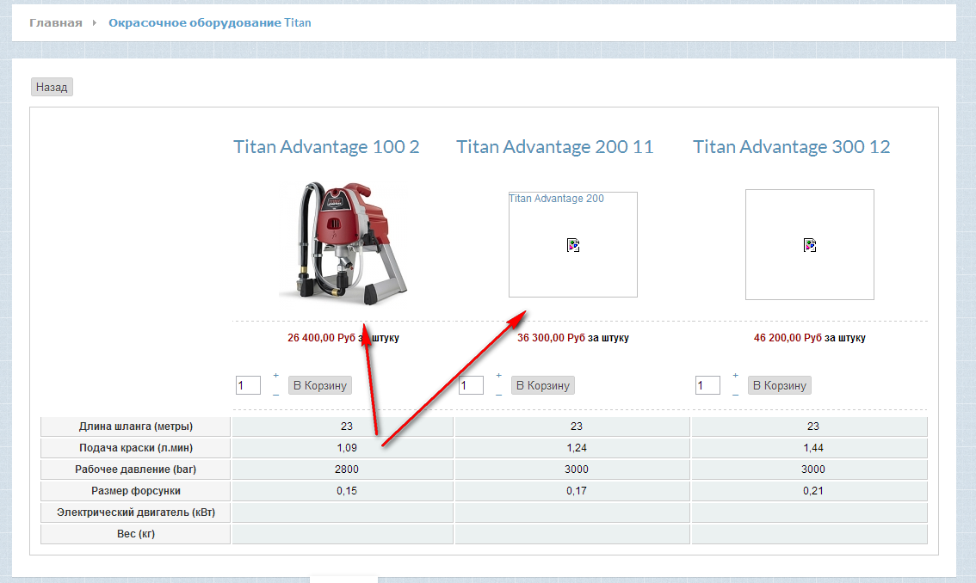Click price 36 300,00 Руб

552,338
